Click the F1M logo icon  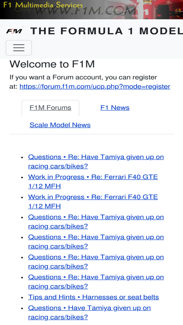(x=14, y=31)
